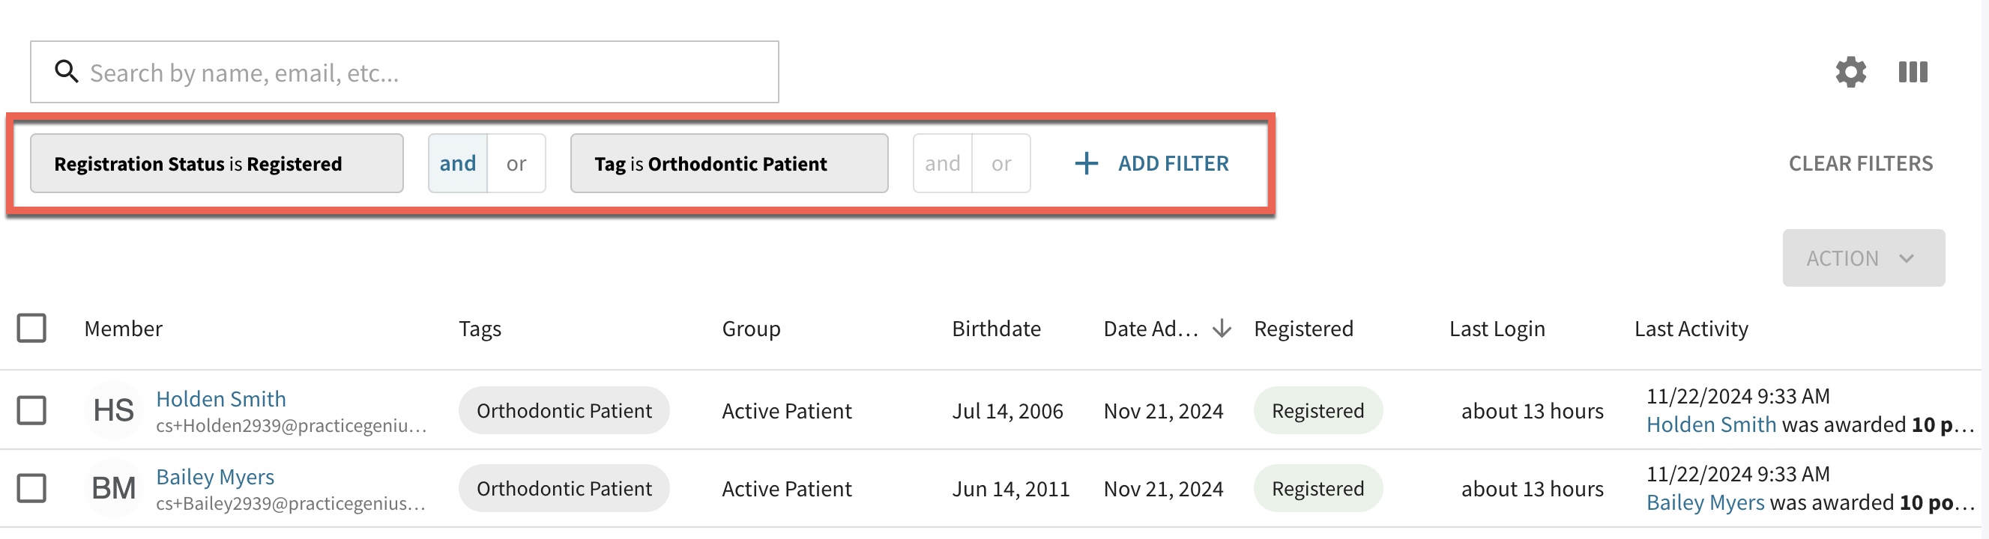The image size is (1989, 539).
Task: Tick the select-all members checkbox
Action: coord(31,328)
